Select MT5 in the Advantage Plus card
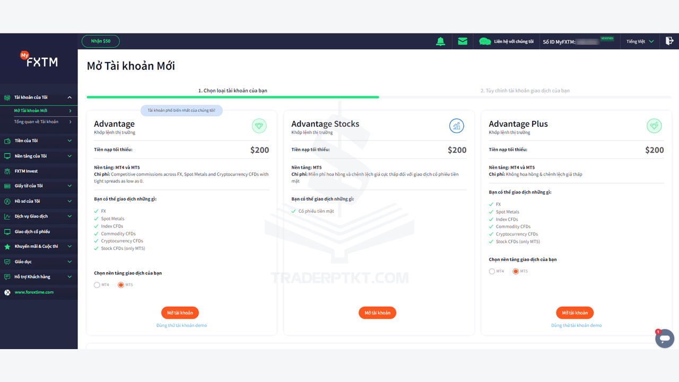 [x=516, y=271]
